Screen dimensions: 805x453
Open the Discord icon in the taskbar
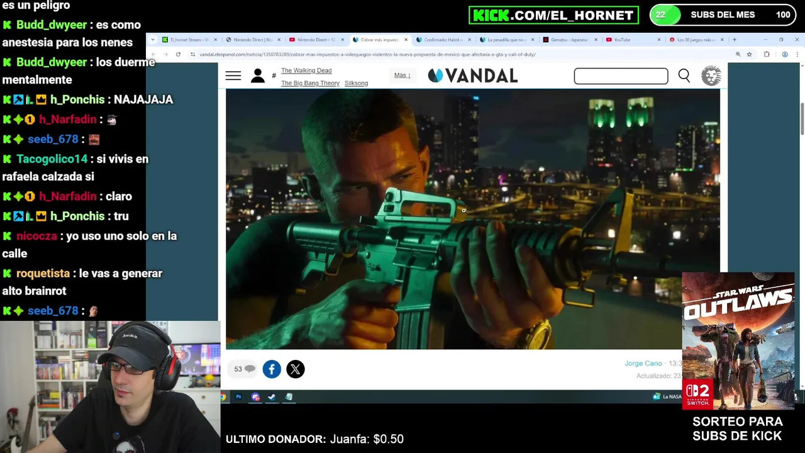click(255, 397)
